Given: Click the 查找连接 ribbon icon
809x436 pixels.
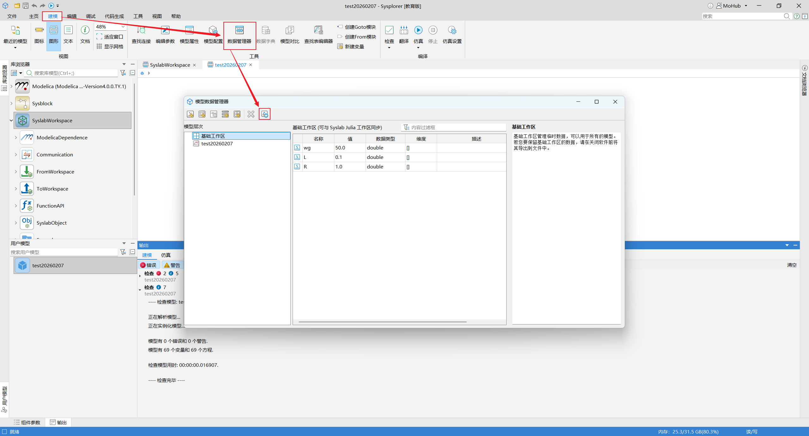Looking at the screenshot, I should (x=141, y=35).
